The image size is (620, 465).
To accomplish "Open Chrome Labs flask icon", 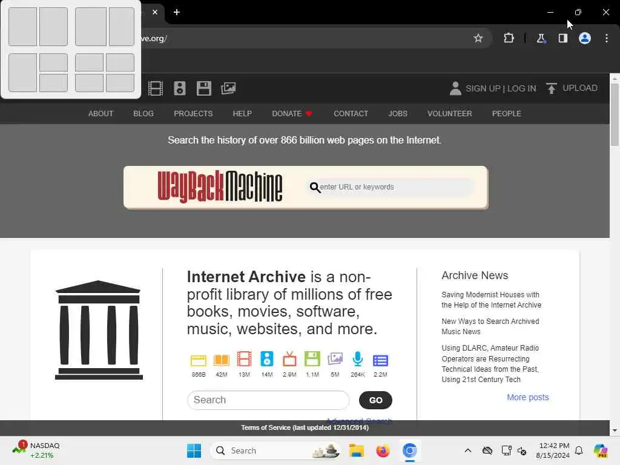I will tap(541, 38).
